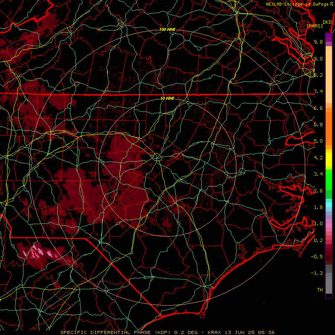Click the 6.6 legend value
This screenshot has width=335, height=335.
click(x=318, y=108)
